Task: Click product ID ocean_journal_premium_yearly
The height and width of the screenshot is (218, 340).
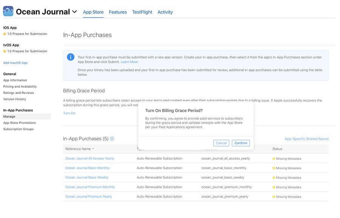Action: pos(225,197)
